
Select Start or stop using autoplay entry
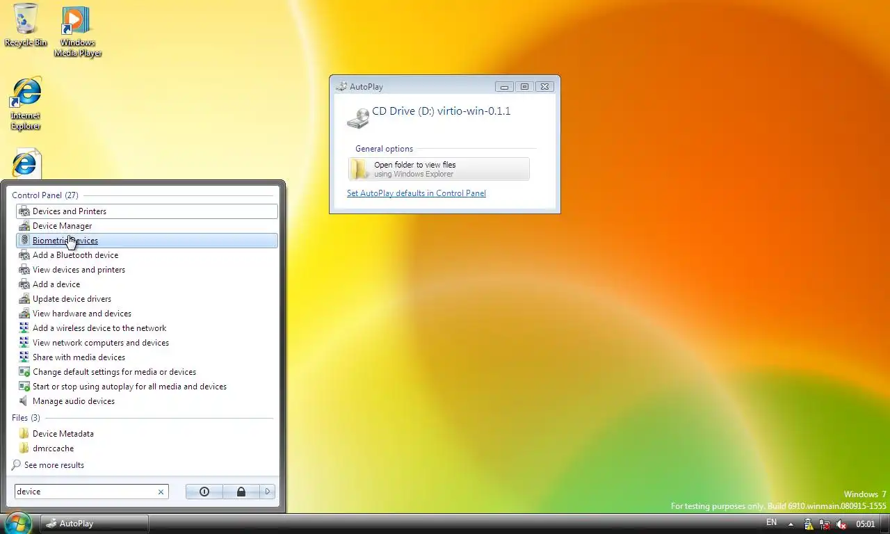[x=147, y=387]
